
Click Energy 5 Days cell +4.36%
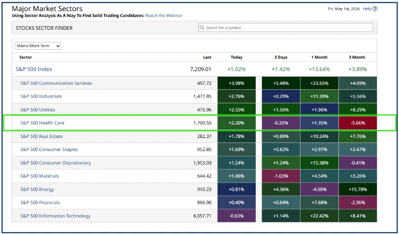(x=281, y=189)
